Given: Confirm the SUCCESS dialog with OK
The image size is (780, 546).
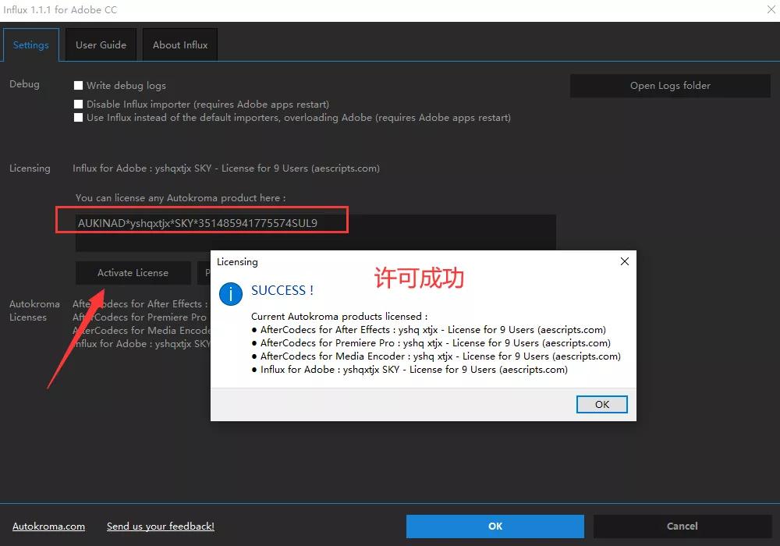Looking at the screenshot, I should (602, 404).
